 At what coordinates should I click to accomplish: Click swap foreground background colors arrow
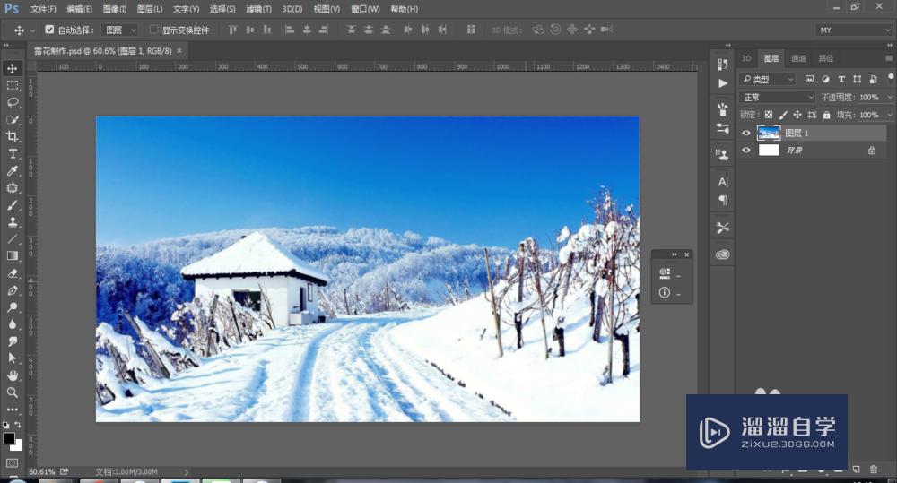[x=18, y=425]
